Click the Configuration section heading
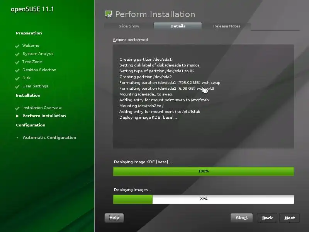The image size is (309, 232). click(x=31, y=125)
